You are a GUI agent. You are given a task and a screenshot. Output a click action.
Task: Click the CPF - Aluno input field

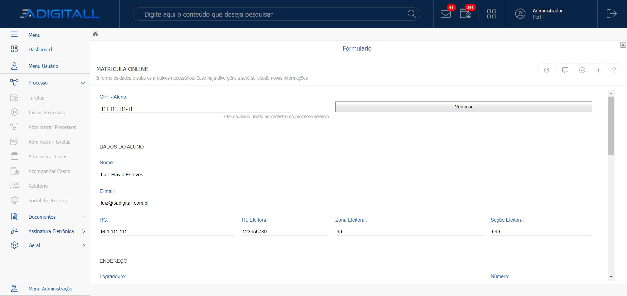pyautogui.click(x=195, y=109)
